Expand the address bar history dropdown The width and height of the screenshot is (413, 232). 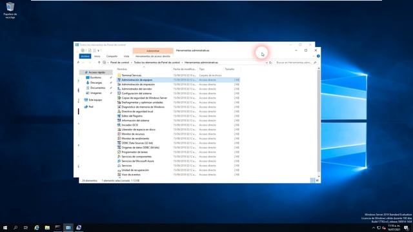[267, 63]
